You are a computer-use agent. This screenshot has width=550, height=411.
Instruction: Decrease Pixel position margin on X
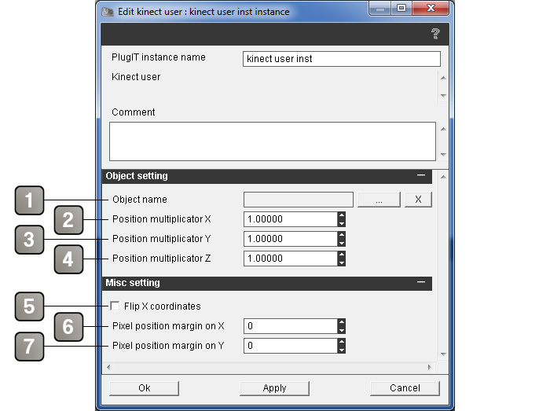click(342, 330)
